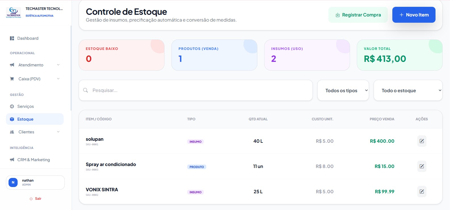Open the Serviços menu item
450x210 pixels.
(35, 106)
